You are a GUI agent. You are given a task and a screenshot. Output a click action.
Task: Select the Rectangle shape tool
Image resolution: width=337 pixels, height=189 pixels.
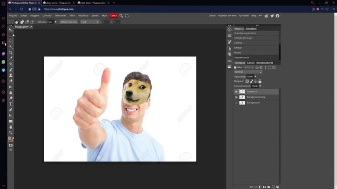[11, 121]
